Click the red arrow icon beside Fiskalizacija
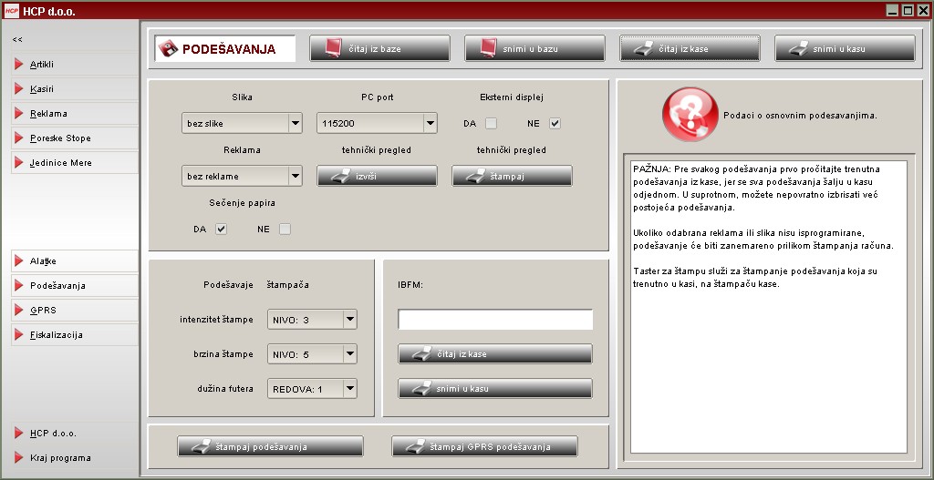 click(18, 335)
